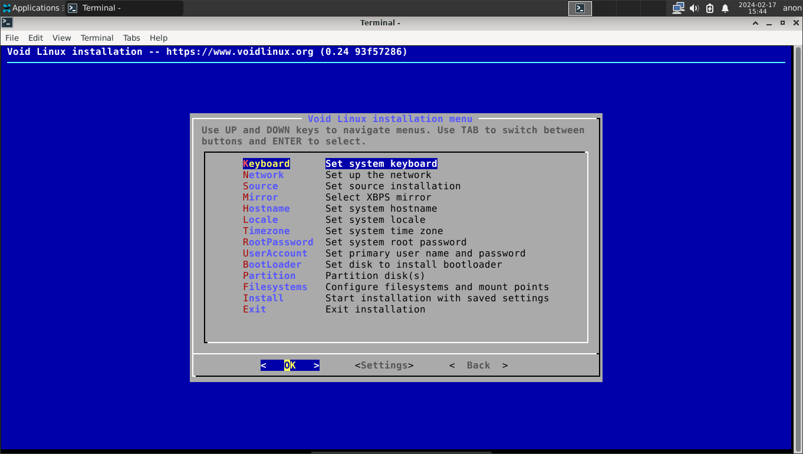Select the RootPassword menu entry
This screenshot has width=803, height=454.
click(x=278, y=242)
